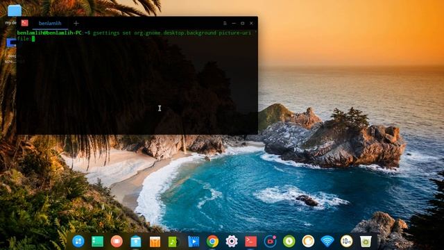Switch to the benlamlih terminal tab
Screen dimensions: 444x250
pos(50,23)
